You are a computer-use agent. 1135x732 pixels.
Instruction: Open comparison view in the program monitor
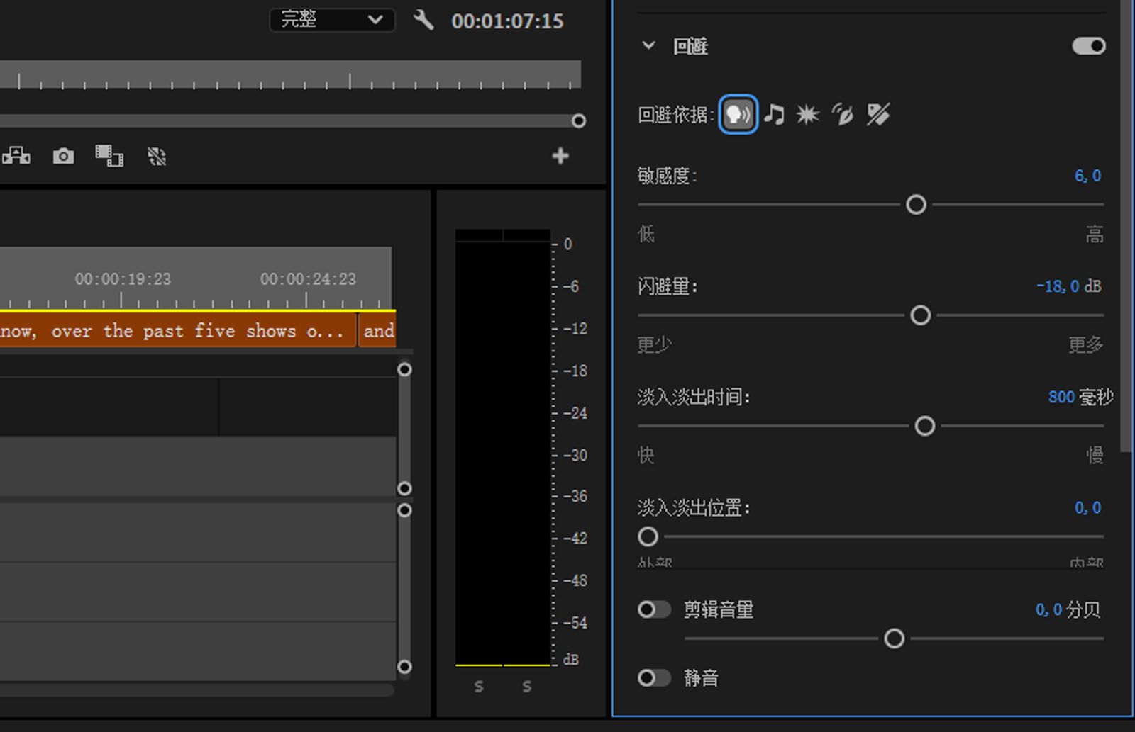click(x=111, y=156)
